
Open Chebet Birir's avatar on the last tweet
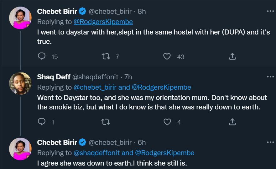pos(20,149)
